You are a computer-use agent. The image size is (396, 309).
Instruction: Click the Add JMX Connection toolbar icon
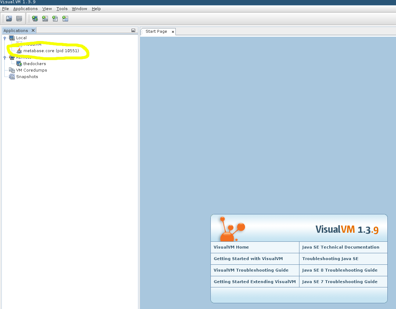pos(45,19)
